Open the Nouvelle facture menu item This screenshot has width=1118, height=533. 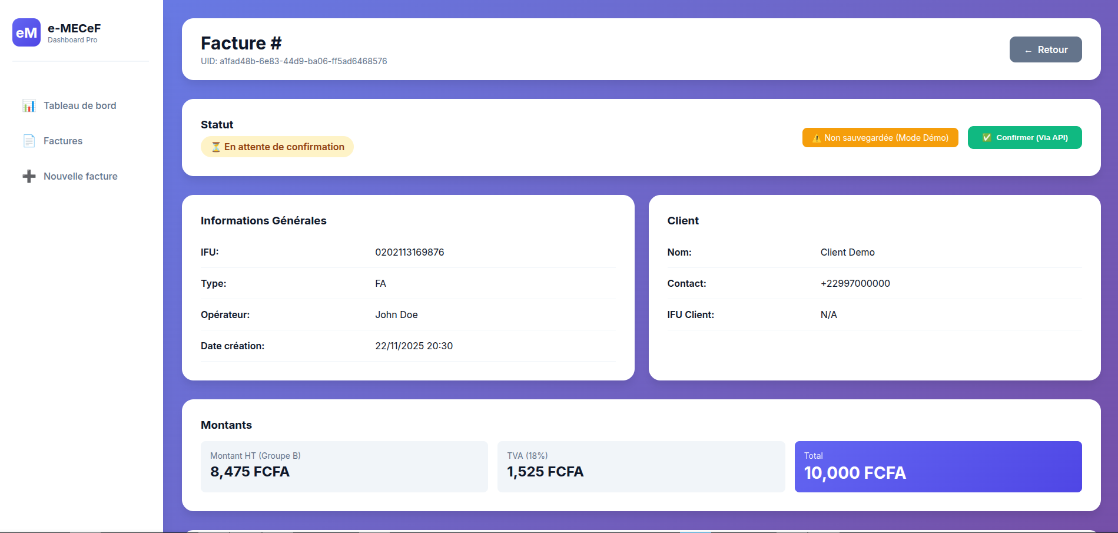pos(81,177)
